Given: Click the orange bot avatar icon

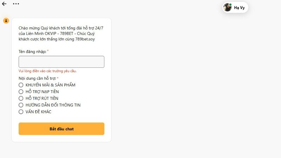Looking at the screenshot, I should (6, 21).
